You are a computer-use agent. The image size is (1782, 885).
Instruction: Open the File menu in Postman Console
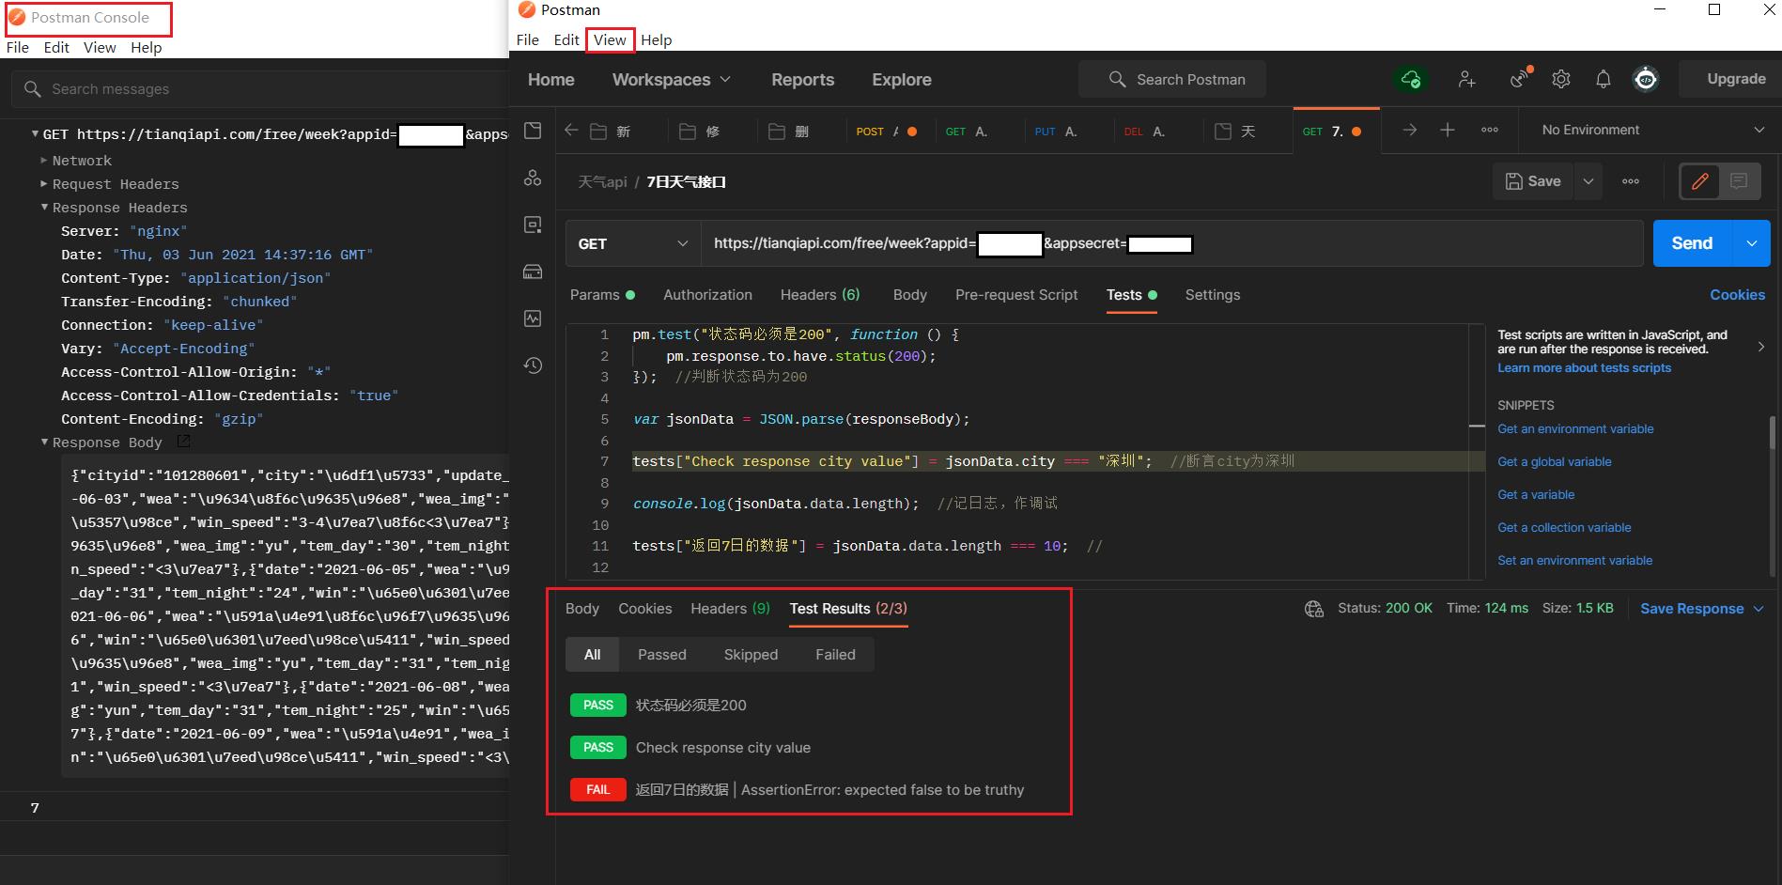pyautogui.click(x=18, y=47)
